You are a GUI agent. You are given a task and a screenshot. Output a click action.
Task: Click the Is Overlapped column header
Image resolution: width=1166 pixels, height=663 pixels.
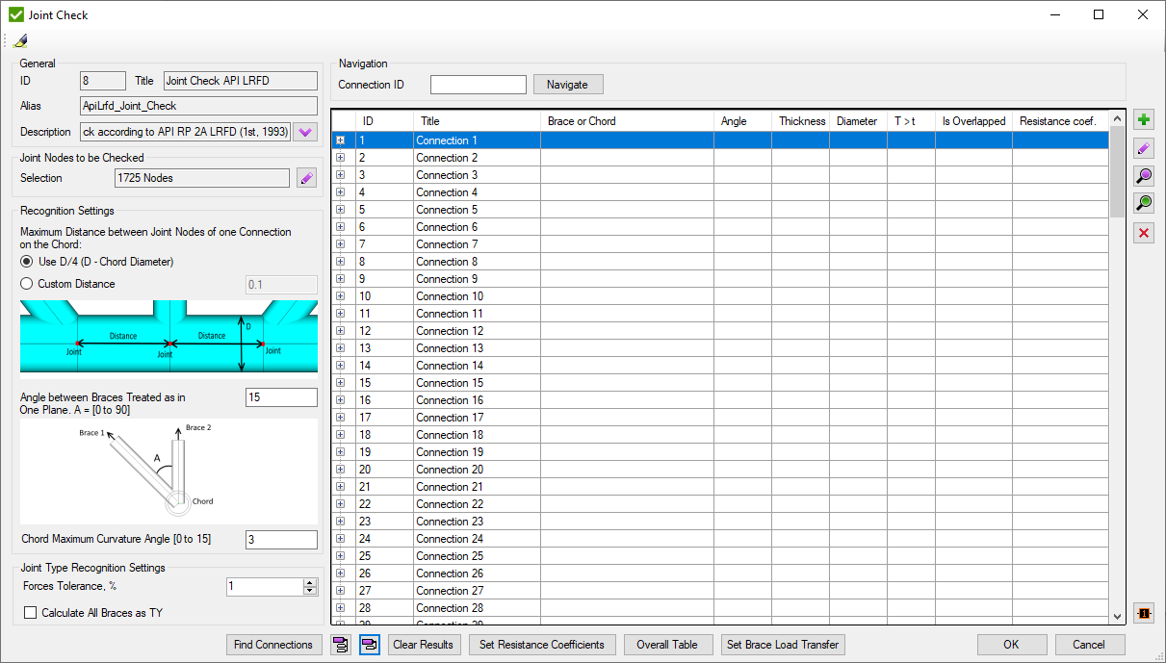pyautogui.click(x=972, y=121)
